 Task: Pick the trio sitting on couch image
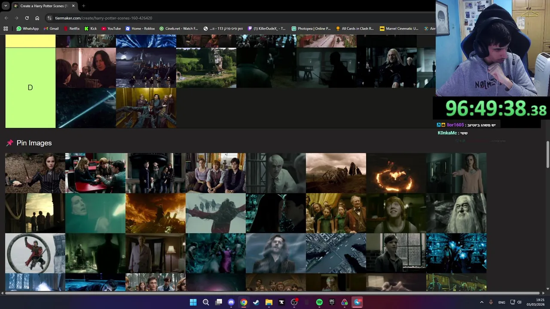pos(216,173)
